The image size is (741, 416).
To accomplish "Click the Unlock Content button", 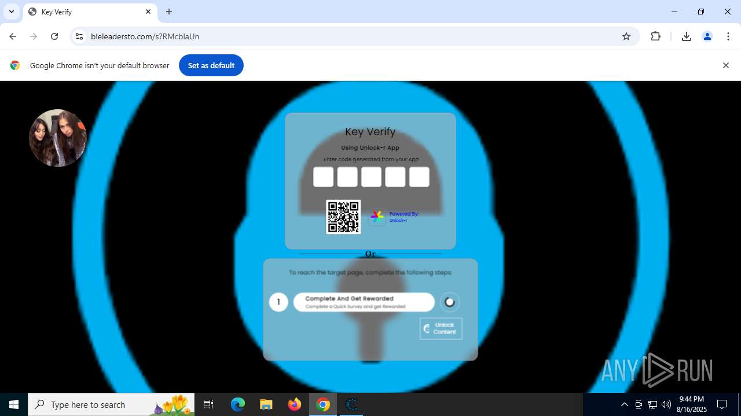I will click(x=441, y=329).
